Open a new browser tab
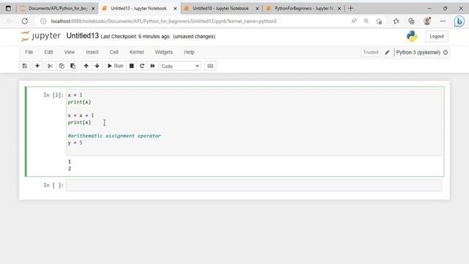 click(x=350, y=8)
